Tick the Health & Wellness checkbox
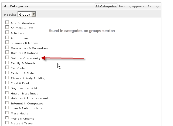173x126 pixels. coord(7,93)
